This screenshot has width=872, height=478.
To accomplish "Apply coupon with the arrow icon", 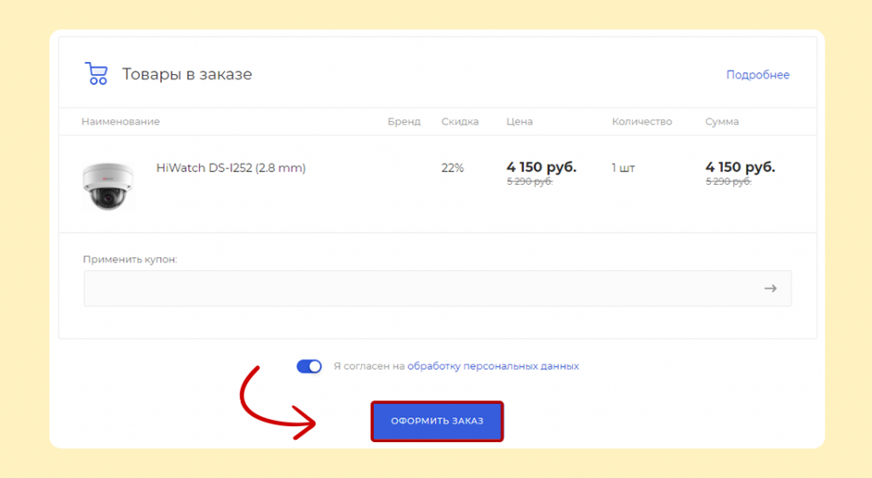I will point(770,289).
